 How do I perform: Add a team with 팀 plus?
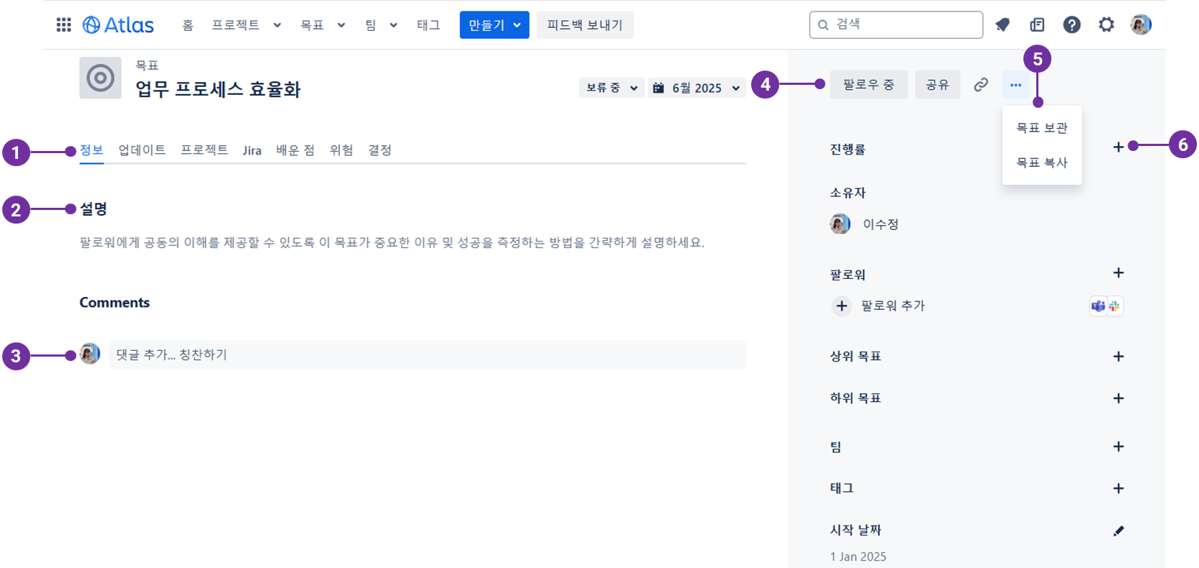coord(1118,446)
